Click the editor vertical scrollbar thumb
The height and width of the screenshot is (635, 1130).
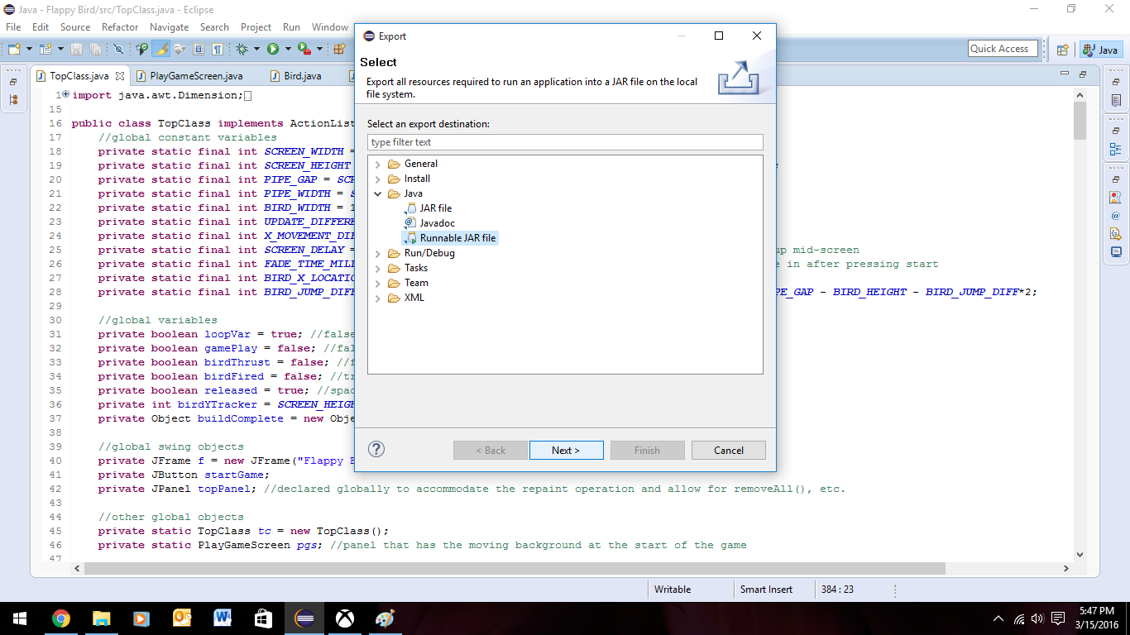pos(1080,122)
